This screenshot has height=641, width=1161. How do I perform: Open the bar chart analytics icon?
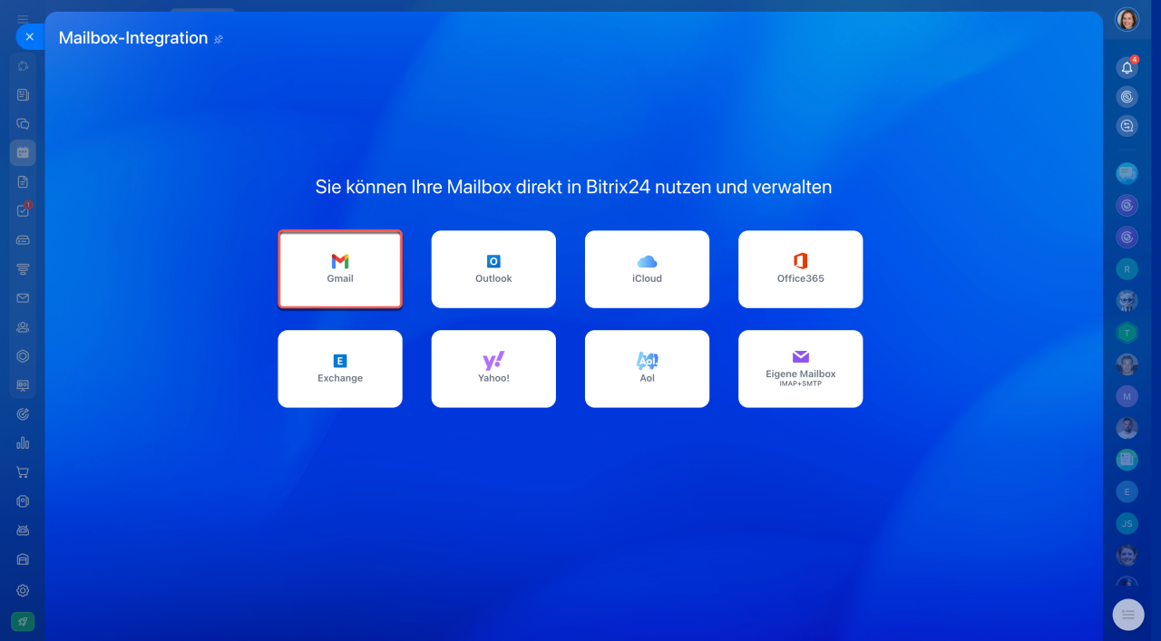pos(23,443)
